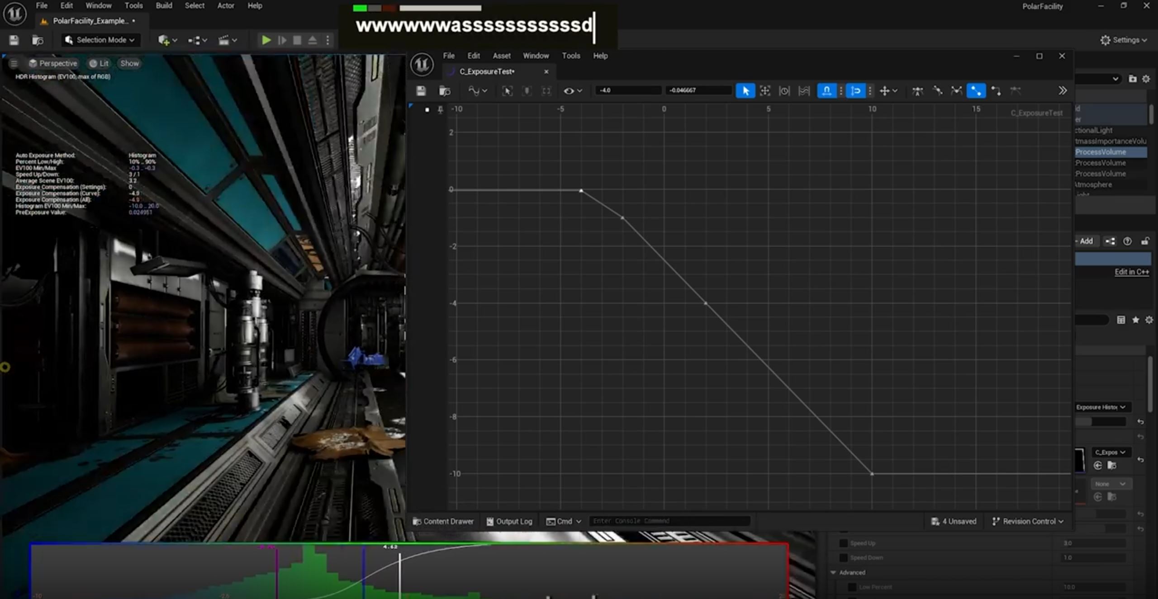Enable the Speed Down override checkbox
This screenshot has height=599, width=1158.
(x=843, y=557)
